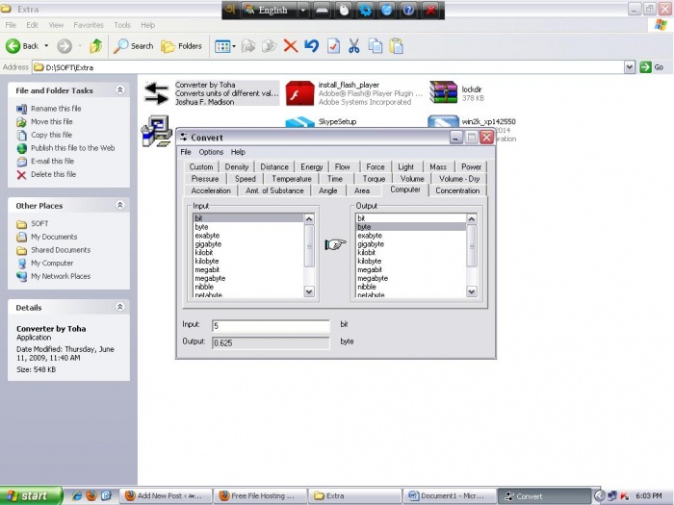Collapse the File and Folder Tasks panel
The image size is (674, 505).
point(120,89)
